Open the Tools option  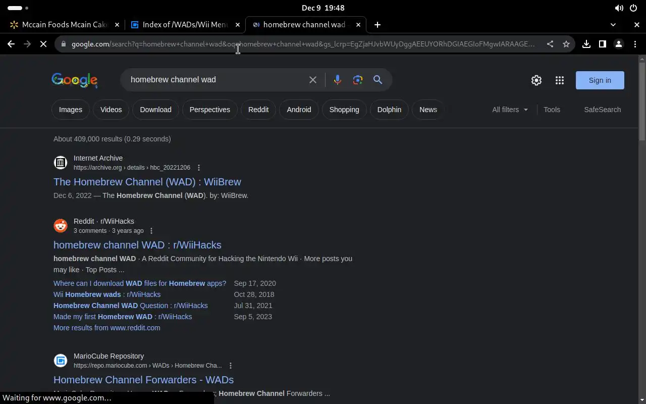552,110
